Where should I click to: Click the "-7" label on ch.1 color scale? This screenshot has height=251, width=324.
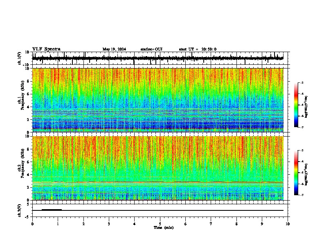coord(301,128)
